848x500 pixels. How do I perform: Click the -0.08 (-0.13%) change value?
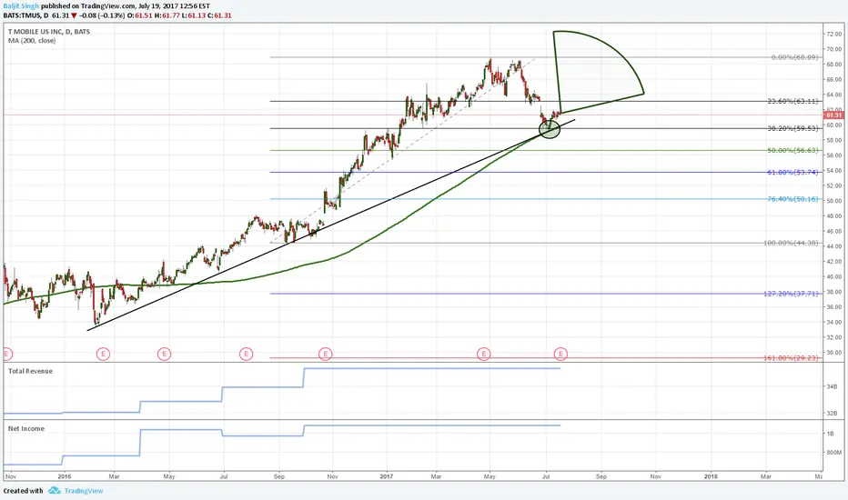tap(101, 15)
